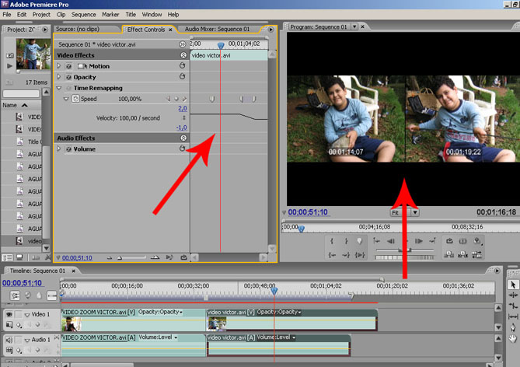Toggle Audio 1 track speaker output
Image resolution: width=520 pixels, height=367 pixels.
click(x=9, y=339)
